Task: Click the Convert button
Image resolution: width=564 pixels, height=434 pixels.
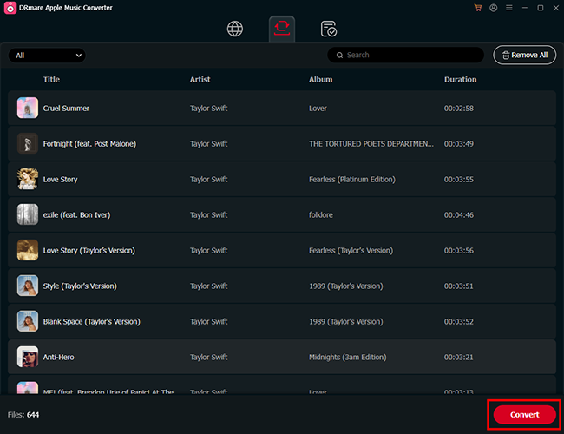Action: tap(524, 415)
